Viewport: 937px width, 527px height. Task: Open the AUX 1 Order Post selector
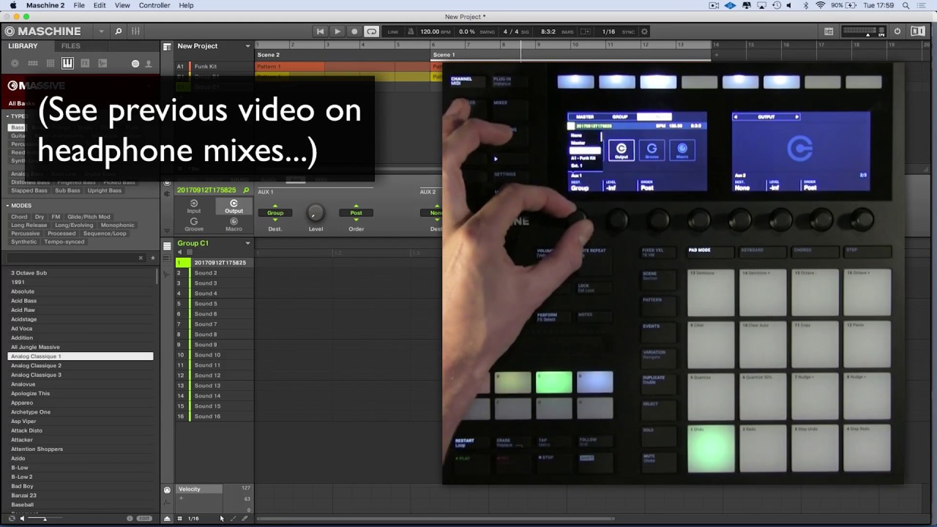click(356, 212)
